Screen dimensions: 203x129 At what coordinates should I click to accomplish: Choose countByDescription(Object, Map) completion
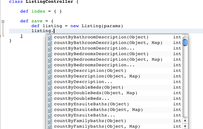pyautogui.click(x=114, y=76)
